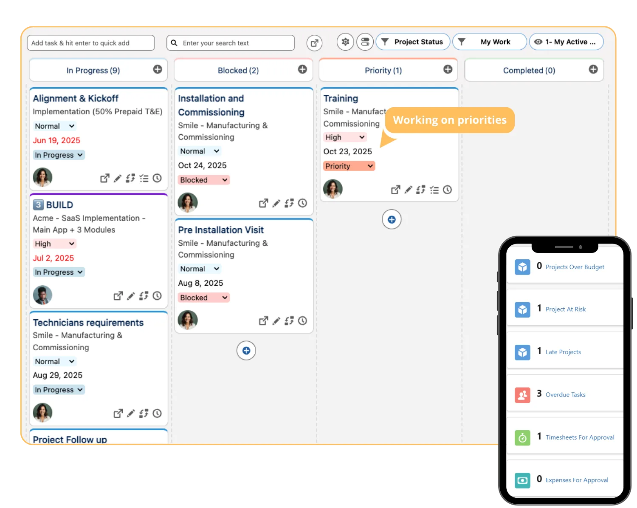Viewport: 637px width, 508px height.
Task: Click assignee avatar on BUILD card
Action: [42, 295]
